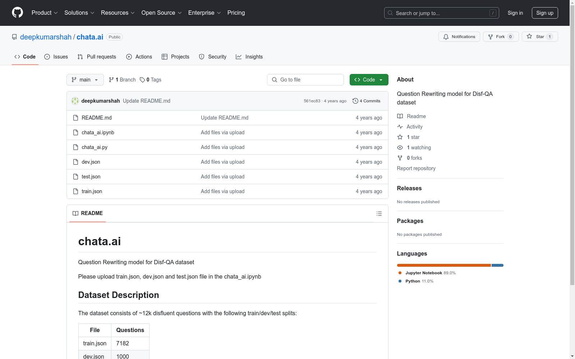
Task: Focus the Search or jump to field
Action: [442, 13]
